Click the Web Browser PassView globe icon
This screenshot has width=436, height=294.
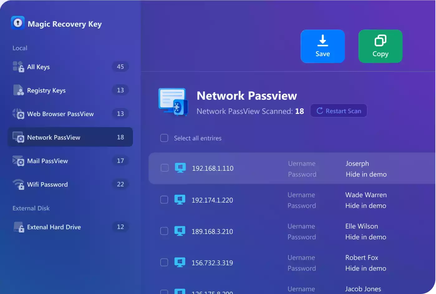point(18,114)
